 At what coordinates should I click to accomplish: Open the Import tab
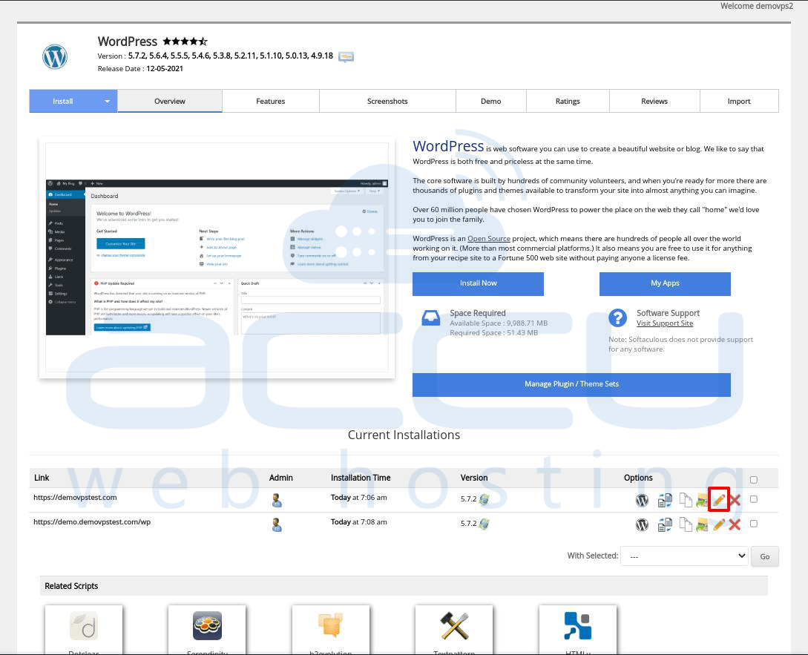tap(739, 101)
